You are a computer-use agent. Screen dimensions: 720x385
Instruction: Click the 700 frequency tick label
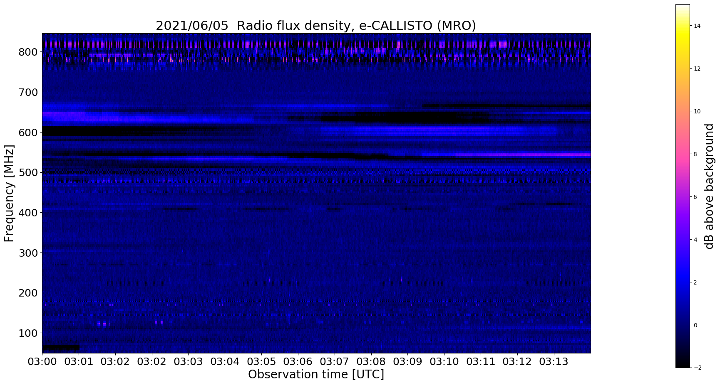(28, 92)
